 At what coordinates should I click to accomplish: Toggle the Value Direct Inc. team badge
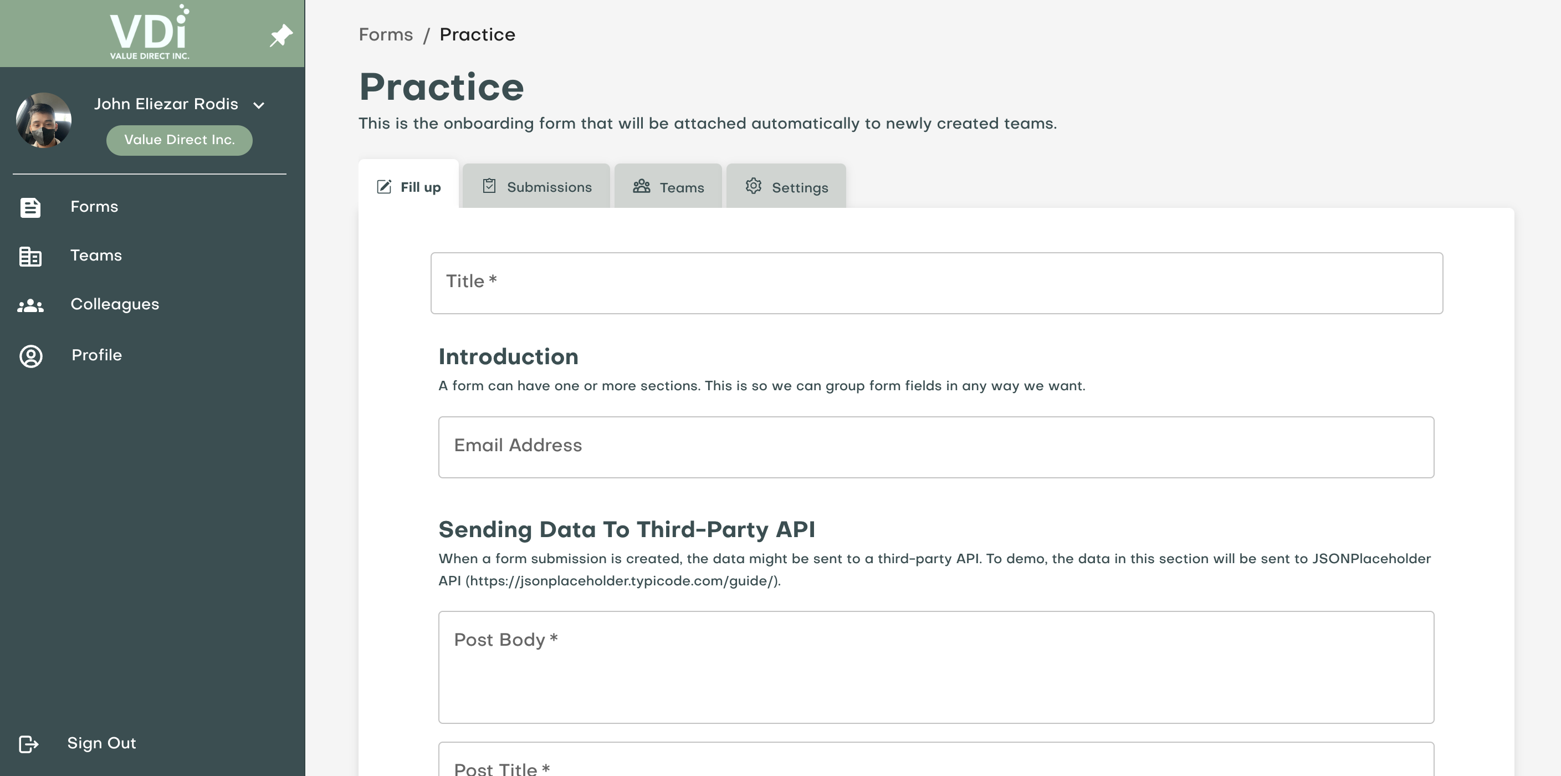(x=179, y=140)
